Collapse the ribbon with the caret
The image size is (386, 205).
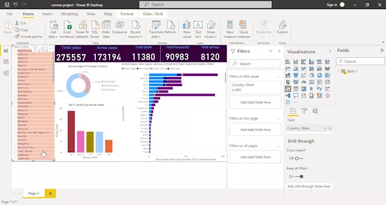point(383,42)
